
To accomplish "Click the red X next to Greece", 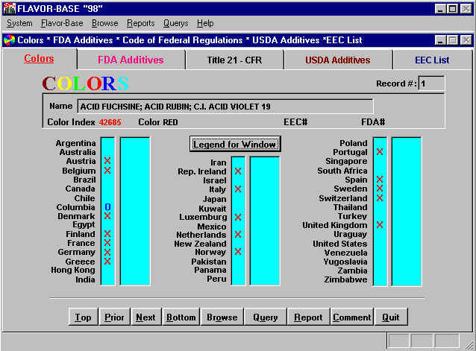I will point(107,262).
